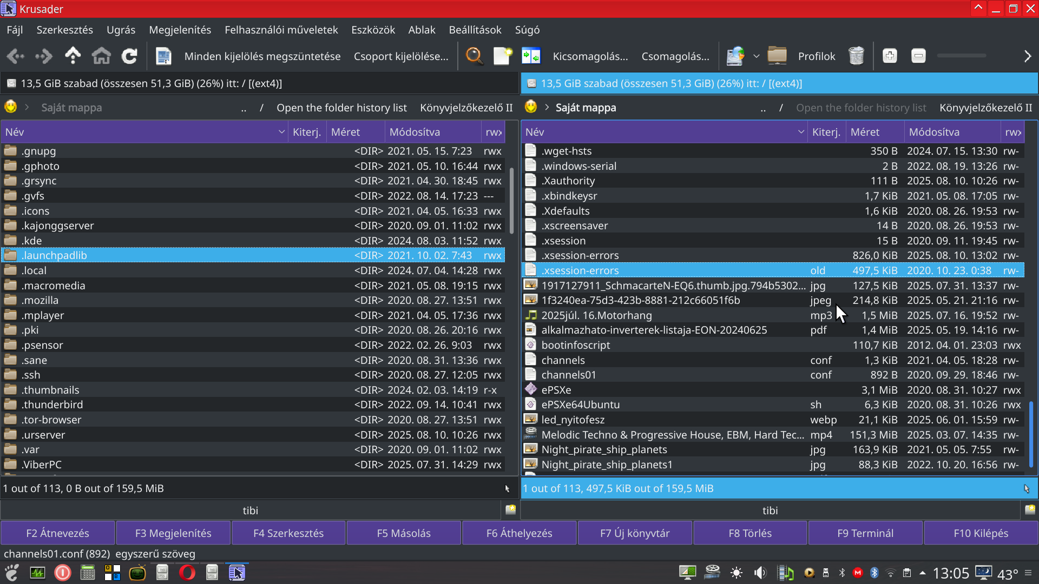The width and height of the screenshot is (1039, 584).
Task: Create a new text file with the new-file icon
Action: (503, 56)
